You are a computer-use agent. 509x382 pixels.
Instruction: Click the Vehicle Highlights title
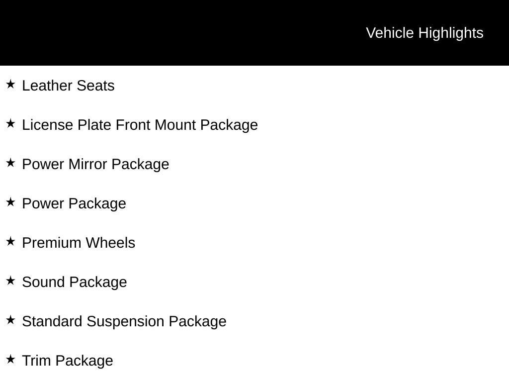pyautogui.click(x=424, y=33)
